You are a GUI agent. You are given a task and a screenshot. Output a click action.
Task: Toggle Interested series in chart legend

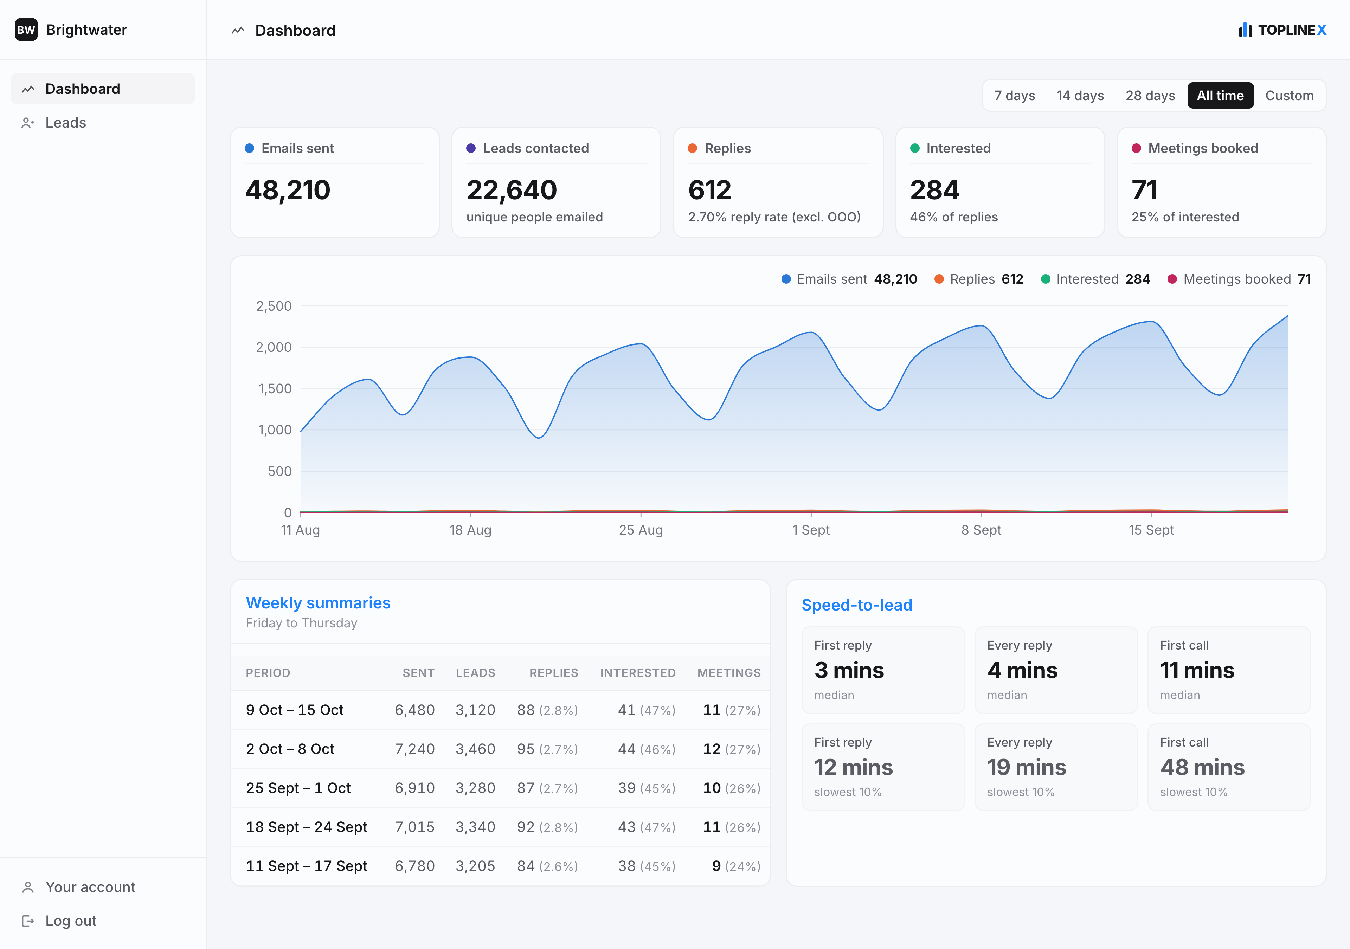point(1095,279)
